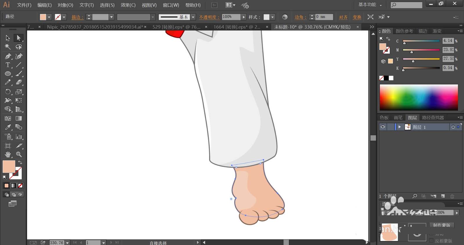Choose the Blend tool
Image resolution: width=464 pixels, height=245 pixels.
pyautogui.click(x=19, y=127)
